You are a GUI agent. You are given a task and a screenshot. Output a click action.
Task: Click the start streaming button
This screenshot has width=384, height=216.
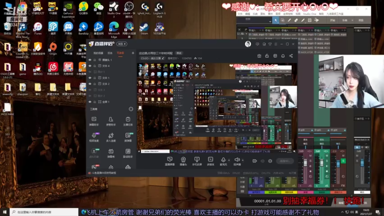pyautogui.click(x=285, y=161)
